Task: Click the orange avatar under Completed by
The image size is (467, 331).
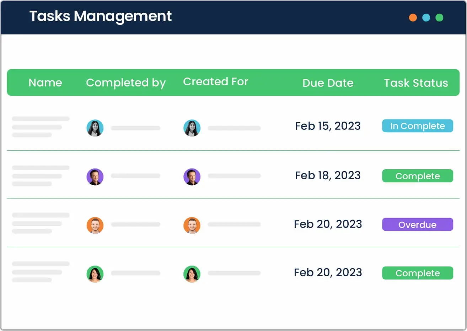Action: [95, 225]
